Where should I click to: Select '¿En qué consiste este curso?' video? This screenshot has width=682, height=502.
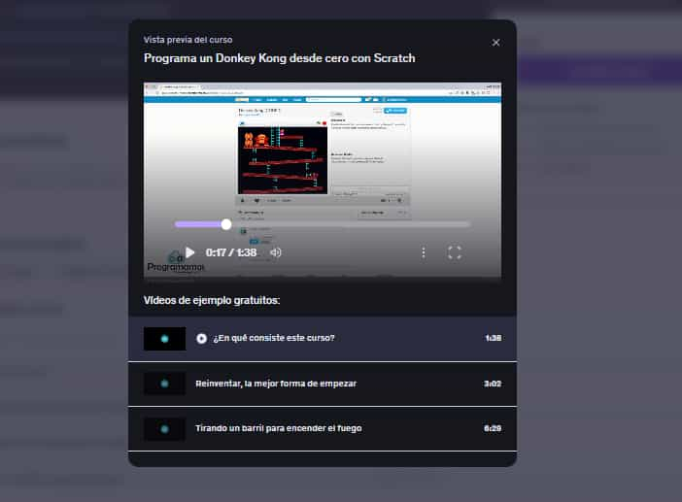click(x=323, y=338)
